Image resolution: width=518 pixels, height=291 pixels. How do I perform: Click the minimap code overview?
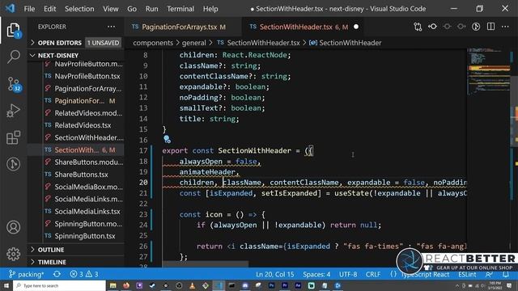[x=489, y=72]
